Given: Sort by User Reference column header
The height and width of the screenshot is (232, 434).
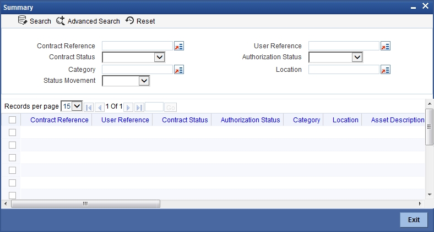Looking at the screenshot, I should 125,120.
